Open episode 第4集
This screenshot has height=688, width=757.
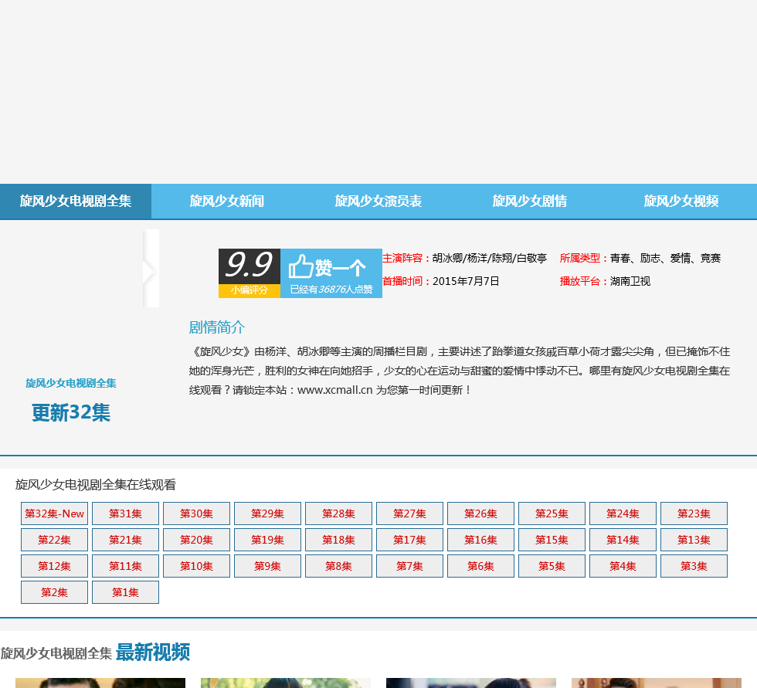623,566
